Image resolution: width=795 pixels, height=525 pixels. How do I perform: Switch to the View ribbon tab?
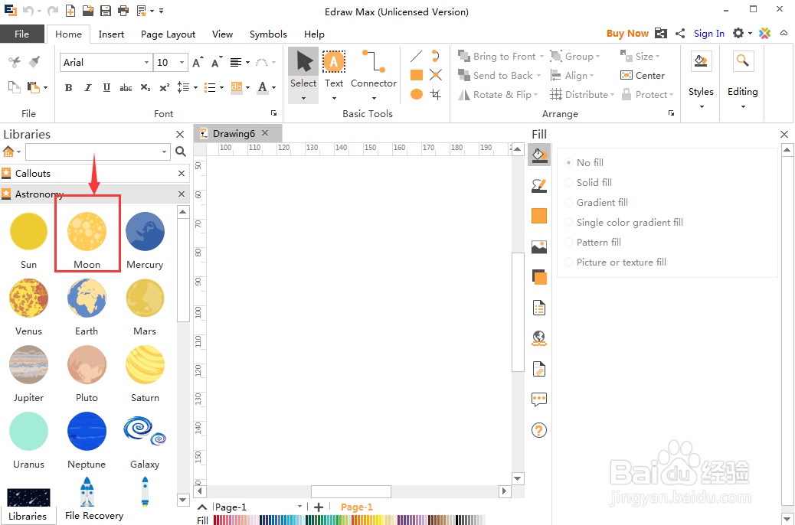(222, 34)
